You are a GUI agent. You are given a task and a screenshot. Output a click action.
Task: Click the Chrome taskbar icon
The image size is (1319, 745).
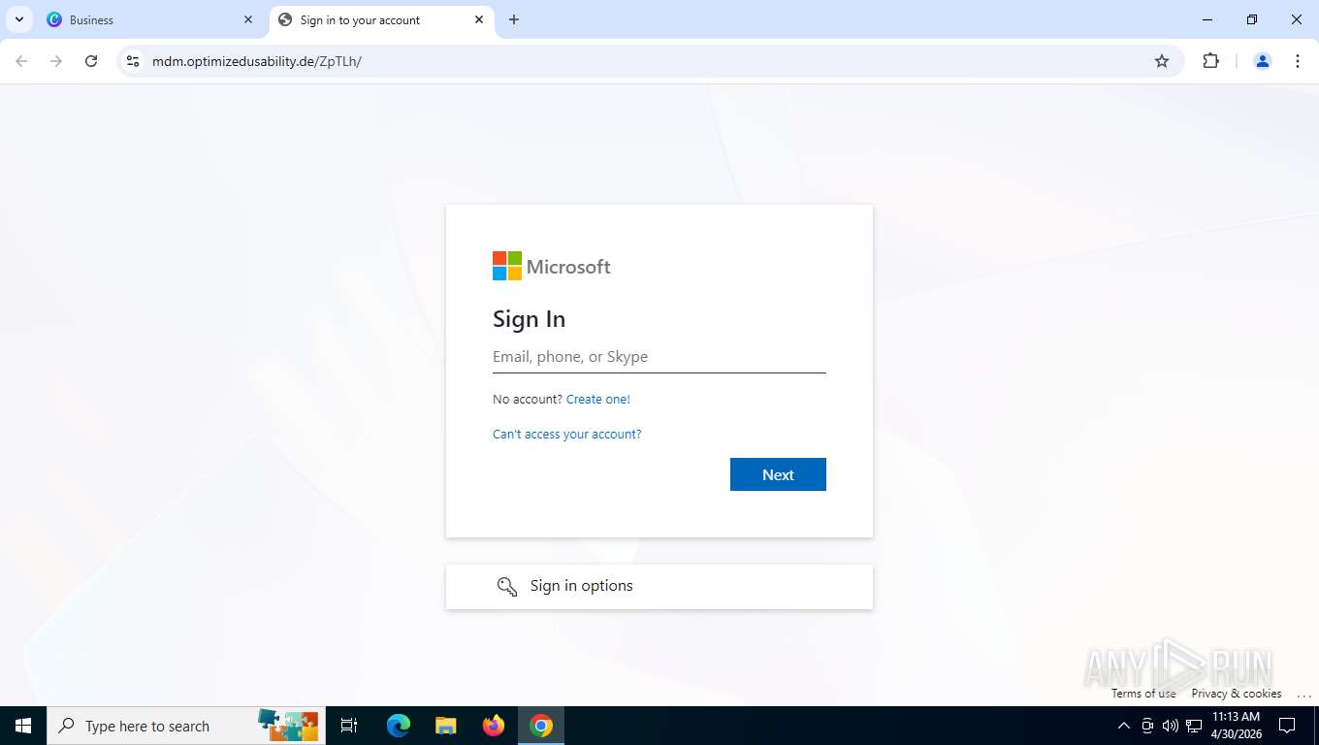coord(541,726)
